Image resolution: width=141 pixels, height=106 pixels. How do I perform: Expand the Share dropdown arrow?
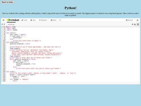pos(60,20)
